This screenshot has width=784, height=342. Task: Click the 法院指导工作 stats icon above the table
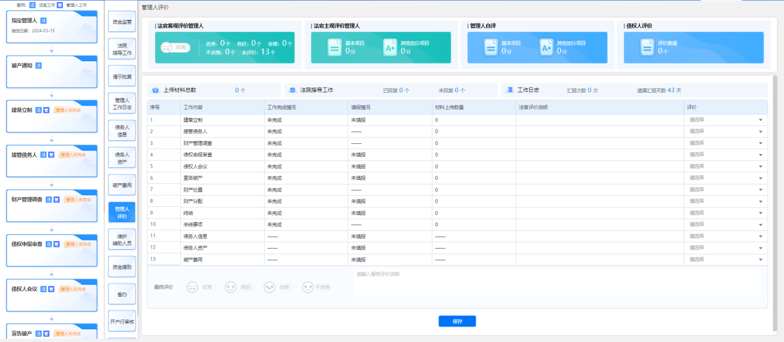(x=293, y=91)
